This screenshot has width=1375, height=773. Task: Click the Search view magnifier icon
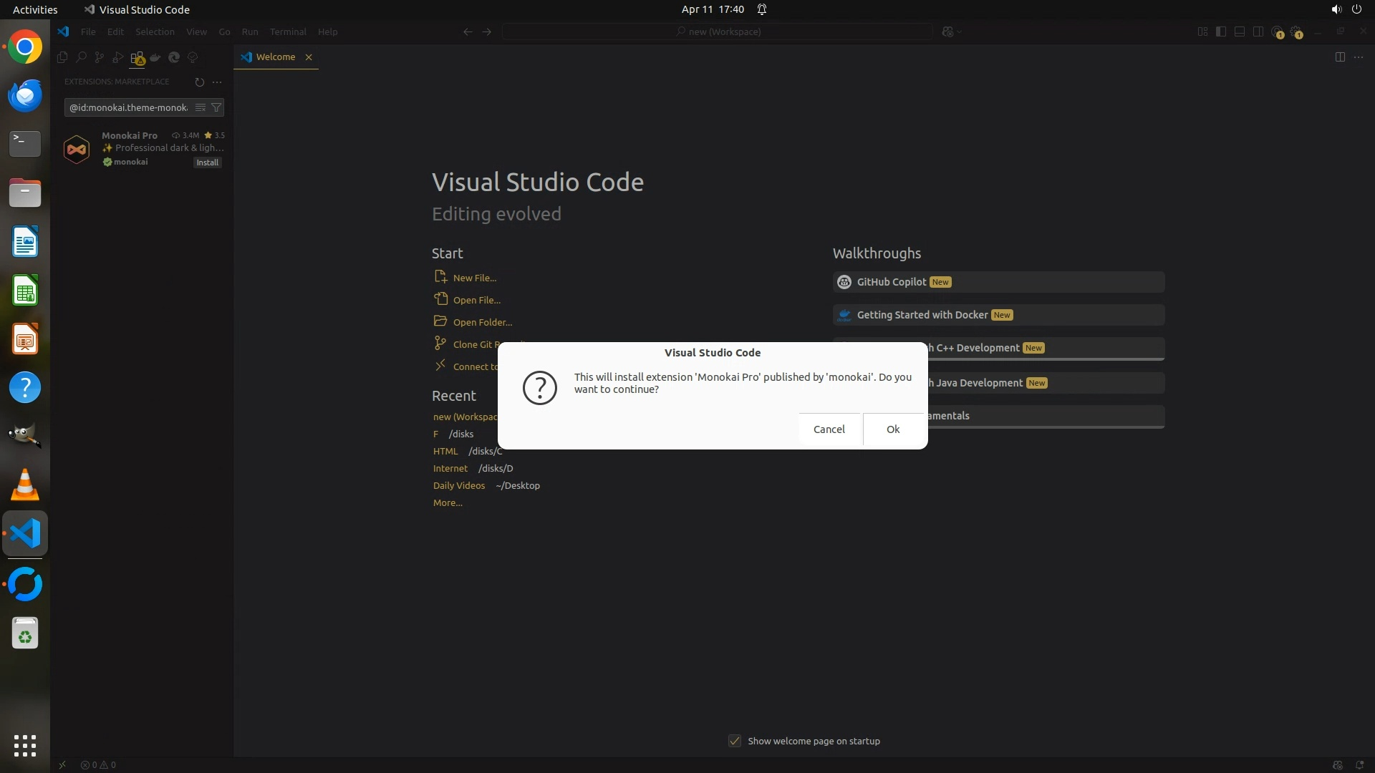[x=81, y=57]
